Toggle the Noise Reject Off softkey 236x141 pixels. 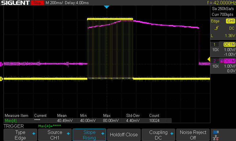[193, 135]
